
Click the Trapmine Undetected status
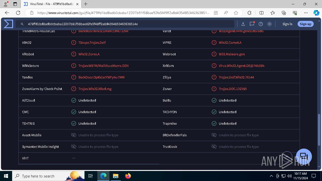coord(228,123)
